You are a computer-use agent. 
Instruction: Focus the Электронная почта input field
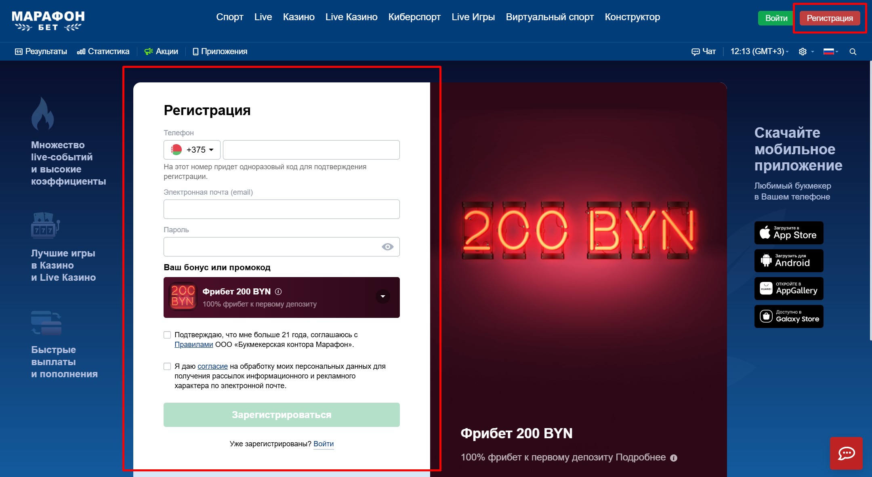(282, 209)
